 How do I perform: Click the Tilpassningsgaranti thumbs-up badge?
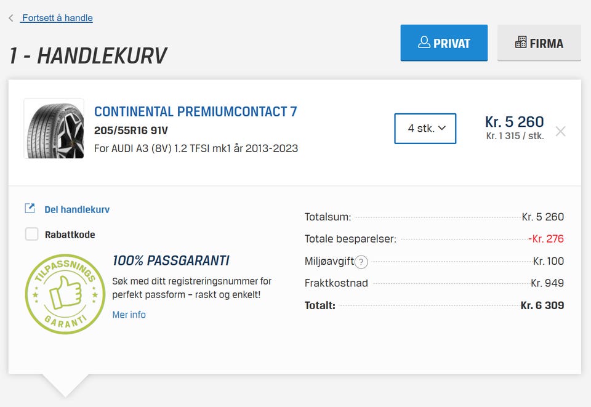tap(65, 294)
